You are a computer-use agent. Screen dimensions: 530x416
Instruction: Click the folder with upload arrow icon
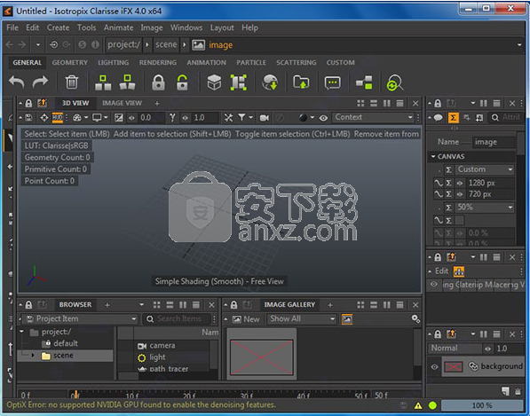point(301,82)
